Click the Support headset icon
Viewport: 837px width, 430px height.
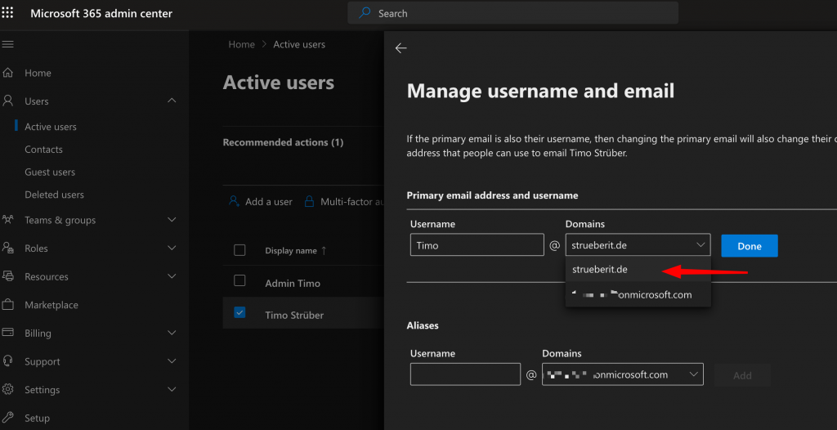[x=8, y=361]
